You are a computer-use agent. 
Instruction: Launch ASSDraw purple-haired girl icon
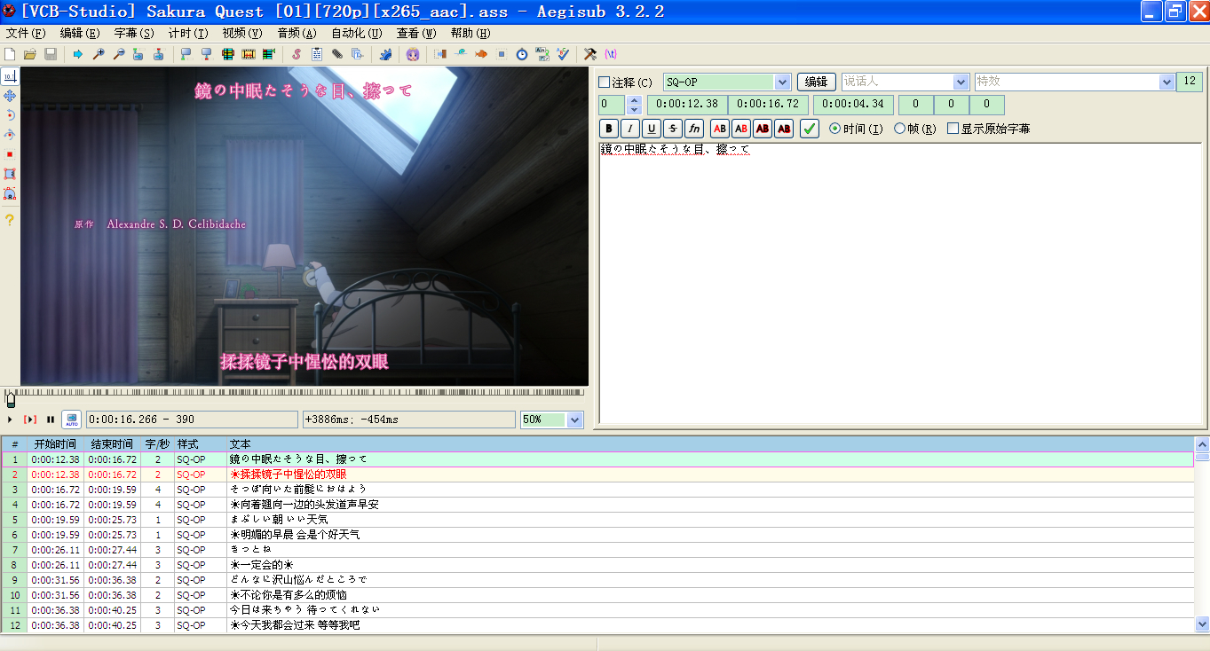click(x=413, y=54)
